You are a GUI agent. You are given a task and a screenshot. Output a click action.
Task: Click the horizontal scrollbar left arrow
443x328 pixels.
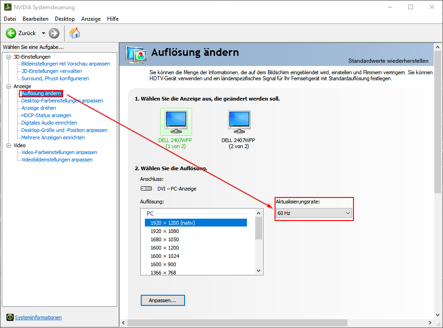[123, 322]
